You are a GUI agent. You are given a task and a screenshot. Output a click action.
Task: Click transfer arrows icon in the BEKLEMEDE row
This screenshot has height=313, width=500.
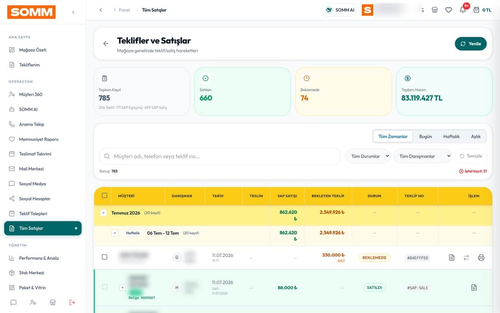click(466, 257)
